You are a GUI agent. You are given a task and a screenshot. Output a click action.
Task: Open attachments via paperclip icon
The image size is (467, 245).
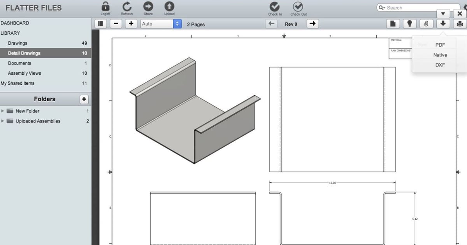(426, 24)
